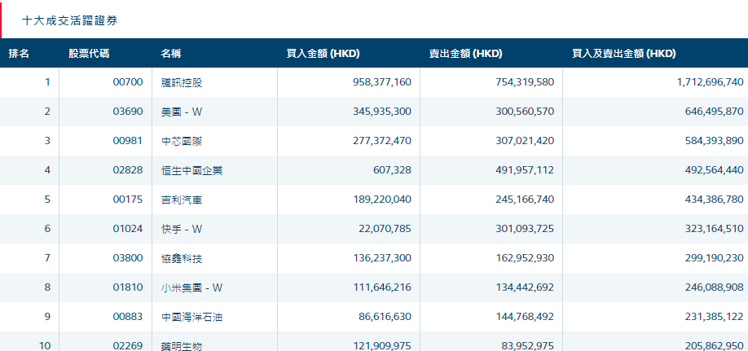Select the name 中國海洋石油

(x=192, y=317)
